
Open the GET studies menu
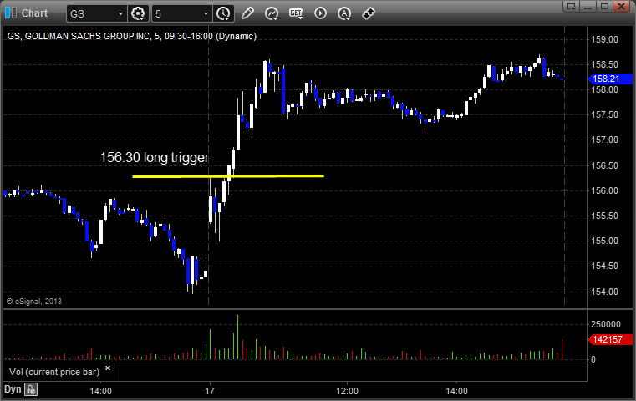(296, 13)
